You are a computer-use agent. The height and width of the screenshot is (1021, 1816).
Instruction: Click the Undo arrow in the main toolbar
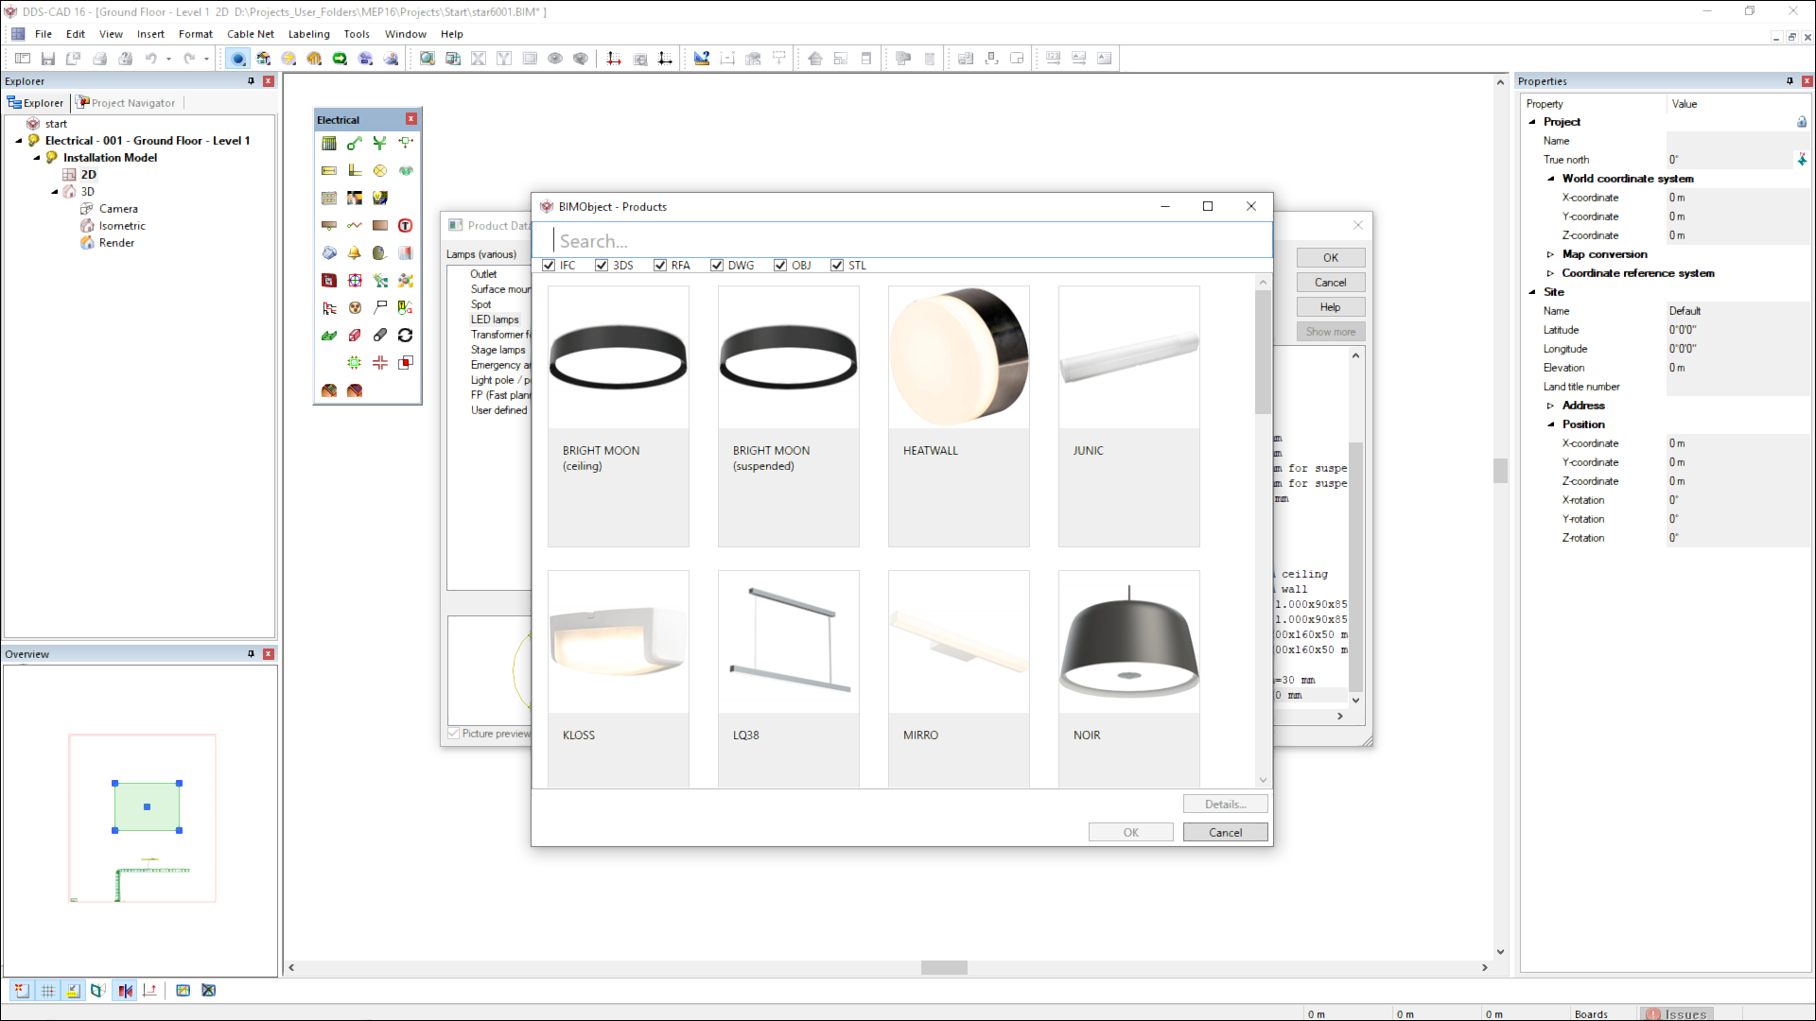tap(150, 59)
